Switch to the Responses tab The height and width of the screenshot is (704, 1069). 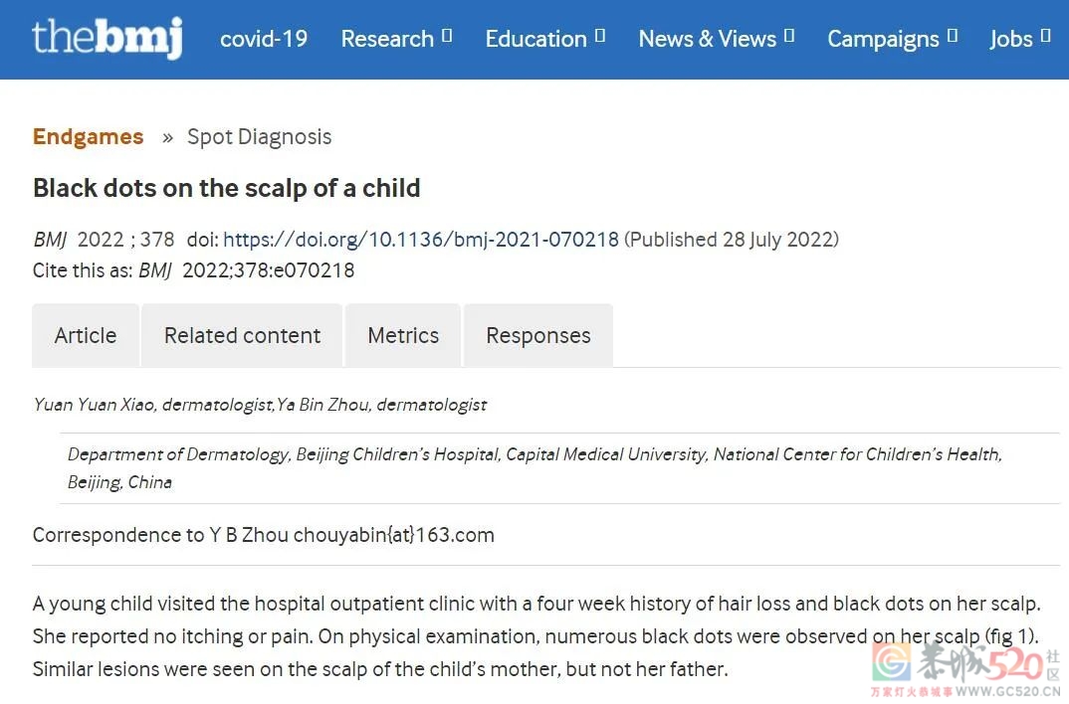tap(538, 336)
